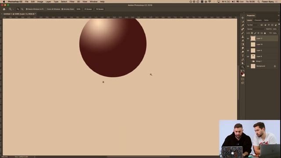This screenshot has width=281, height=158.
Task: Select the Layer 10 thumbnail
Action: point(253,44)
